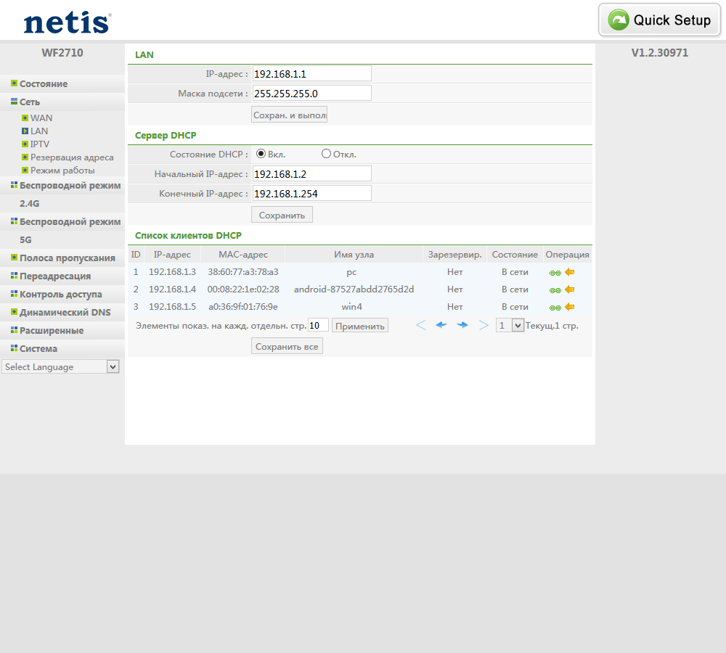The image size is (726, 653).
Task: Click host name win4
Action: point(352,307)
